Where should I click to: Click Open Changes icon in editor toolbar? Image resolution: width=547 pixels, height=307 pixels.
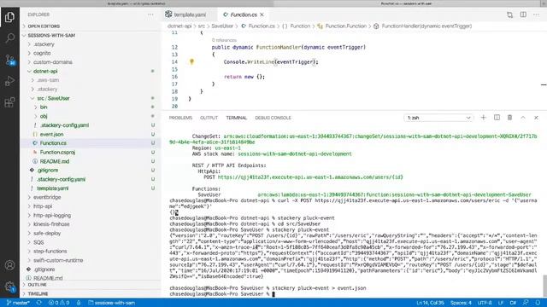509,14
